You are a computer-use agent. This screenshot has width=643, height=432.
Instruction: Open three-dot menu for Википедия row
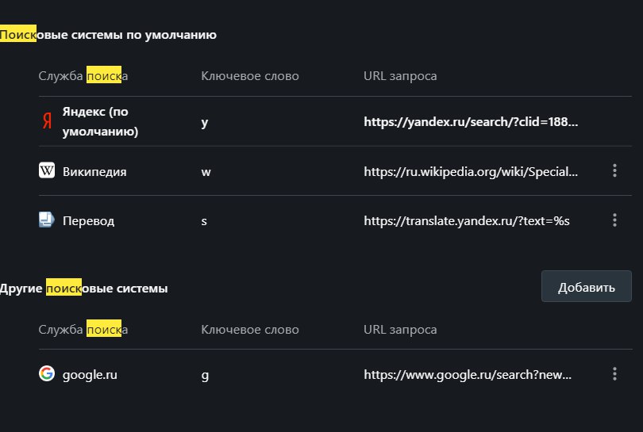tap(614, 170)
